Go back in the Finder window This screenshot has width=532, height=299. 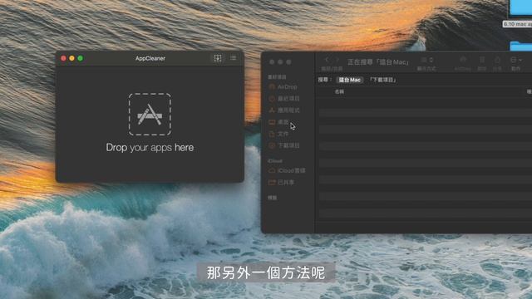click(327, 60)
